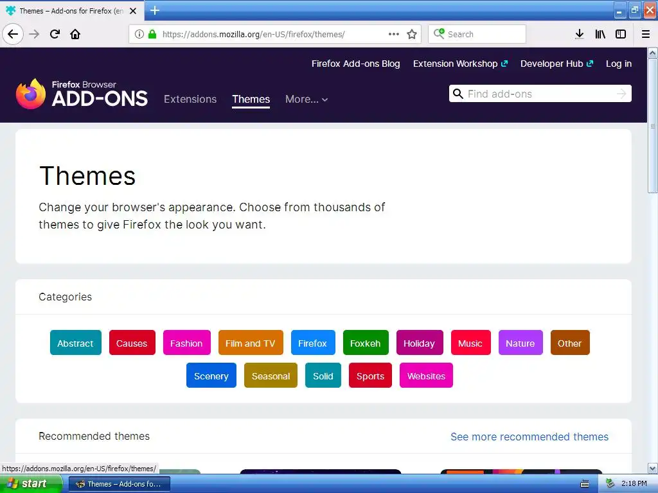The width and height of the screenshot is (658, 493).
Task: Select the Themes – Add-ons browser tab
Action: point(72,10)
